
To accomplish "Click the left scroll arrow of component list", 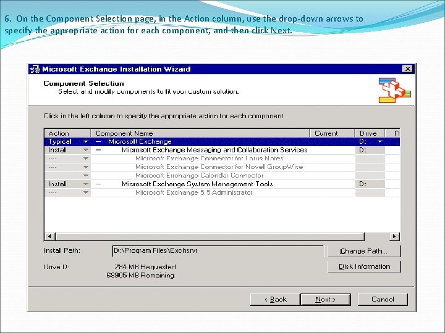I will [49, 236].
